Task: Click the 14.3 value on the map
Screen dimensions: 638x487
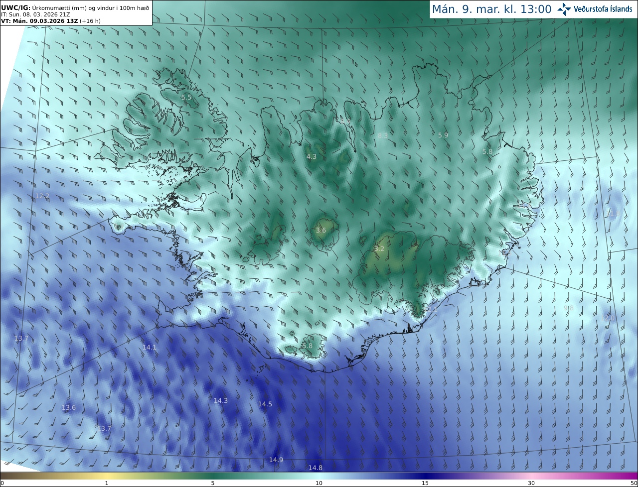Action: tap(221, 400)
